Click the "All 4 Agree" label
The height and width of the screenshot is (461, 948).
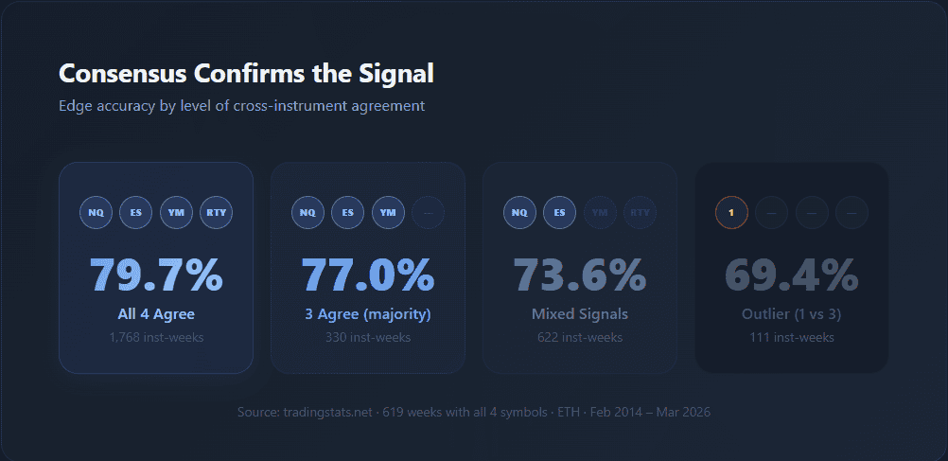pyautogui.click(x=156, y=314)
